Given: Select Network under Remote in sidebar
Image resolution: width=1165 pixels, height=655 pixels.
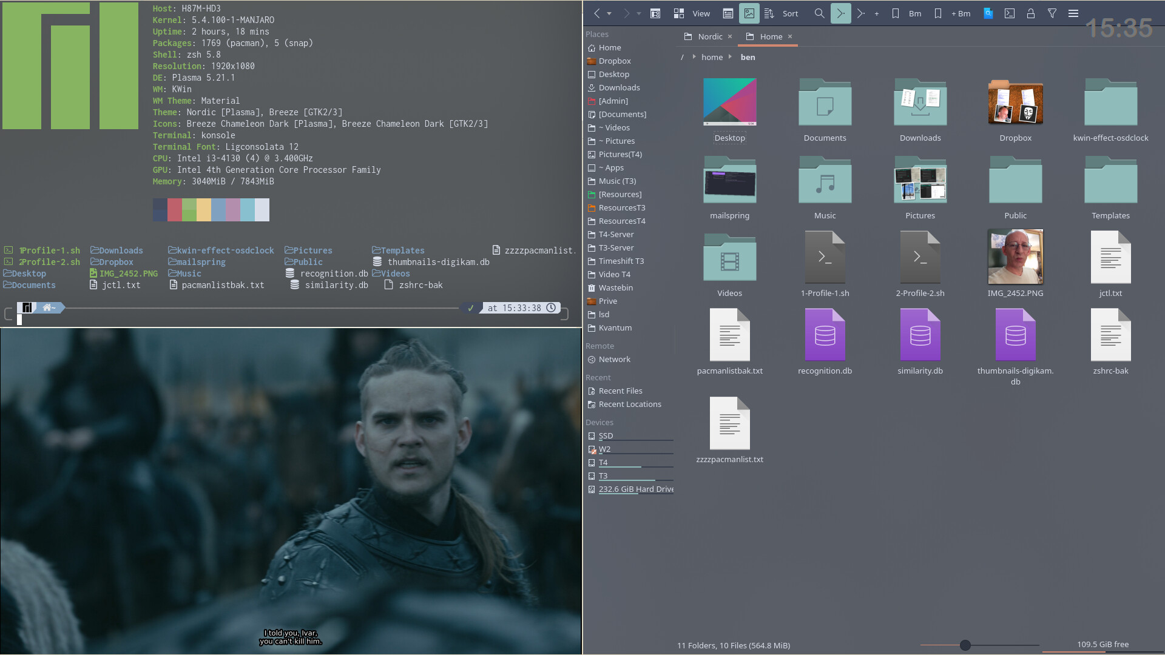Looking at the screenshot, I should click(x=630, y=359).
